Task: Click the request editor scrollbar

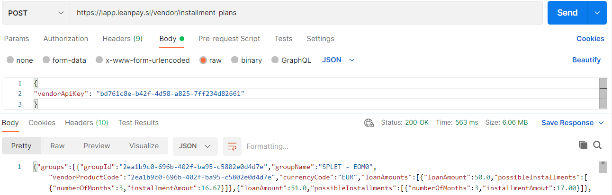Action: 603,93
